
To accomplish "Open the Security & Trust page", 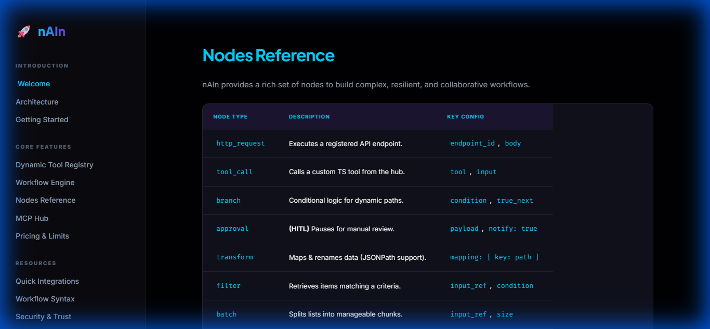I will [43, 316].
